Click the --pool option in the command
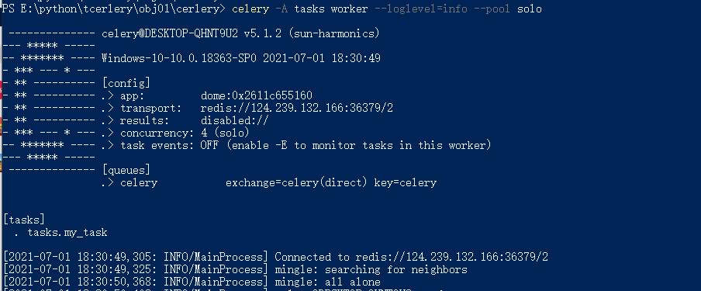The width and height of the screenshot is (701, 291). tap(492, 9)
